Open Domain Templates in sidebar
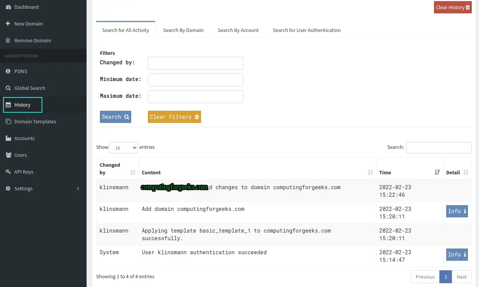The height and width of the screenshot is (287, 479). point(35,121)
